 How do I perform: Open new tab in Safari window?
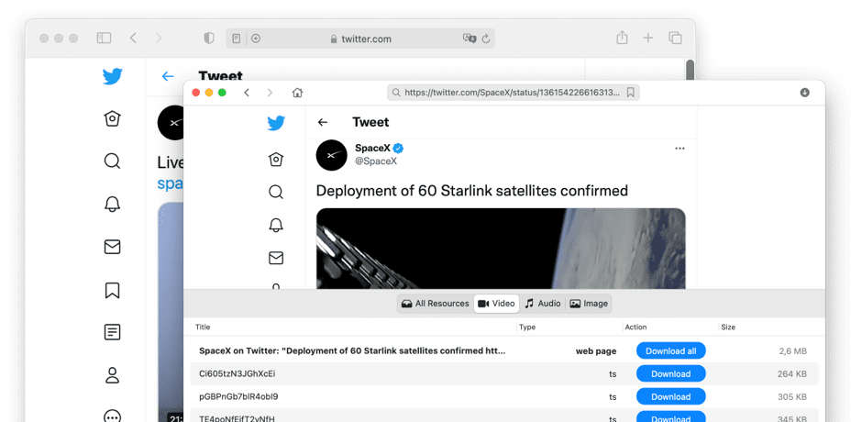tap(648, 38)
